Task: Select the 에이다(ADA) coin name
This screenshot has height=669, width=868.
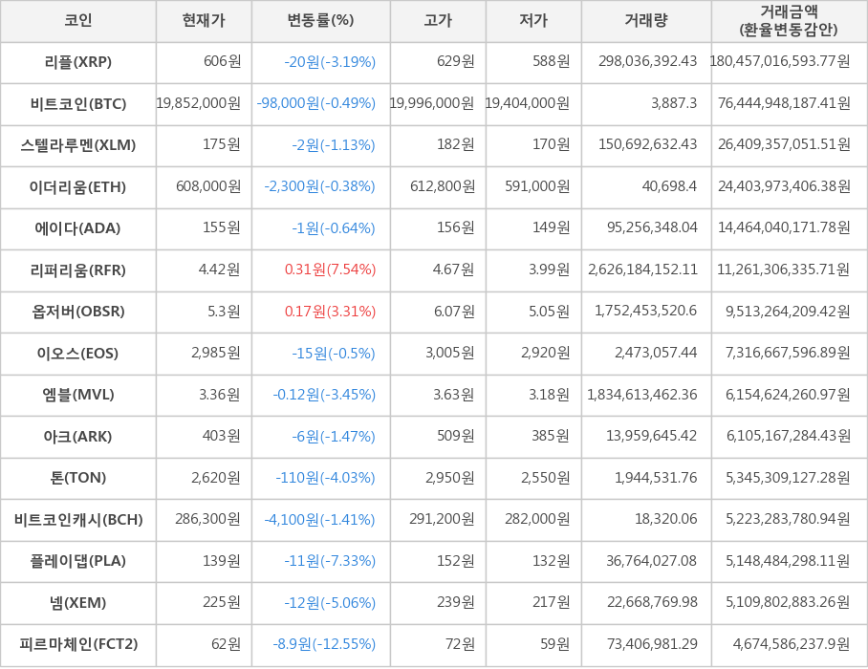Action: click(78, 228)
